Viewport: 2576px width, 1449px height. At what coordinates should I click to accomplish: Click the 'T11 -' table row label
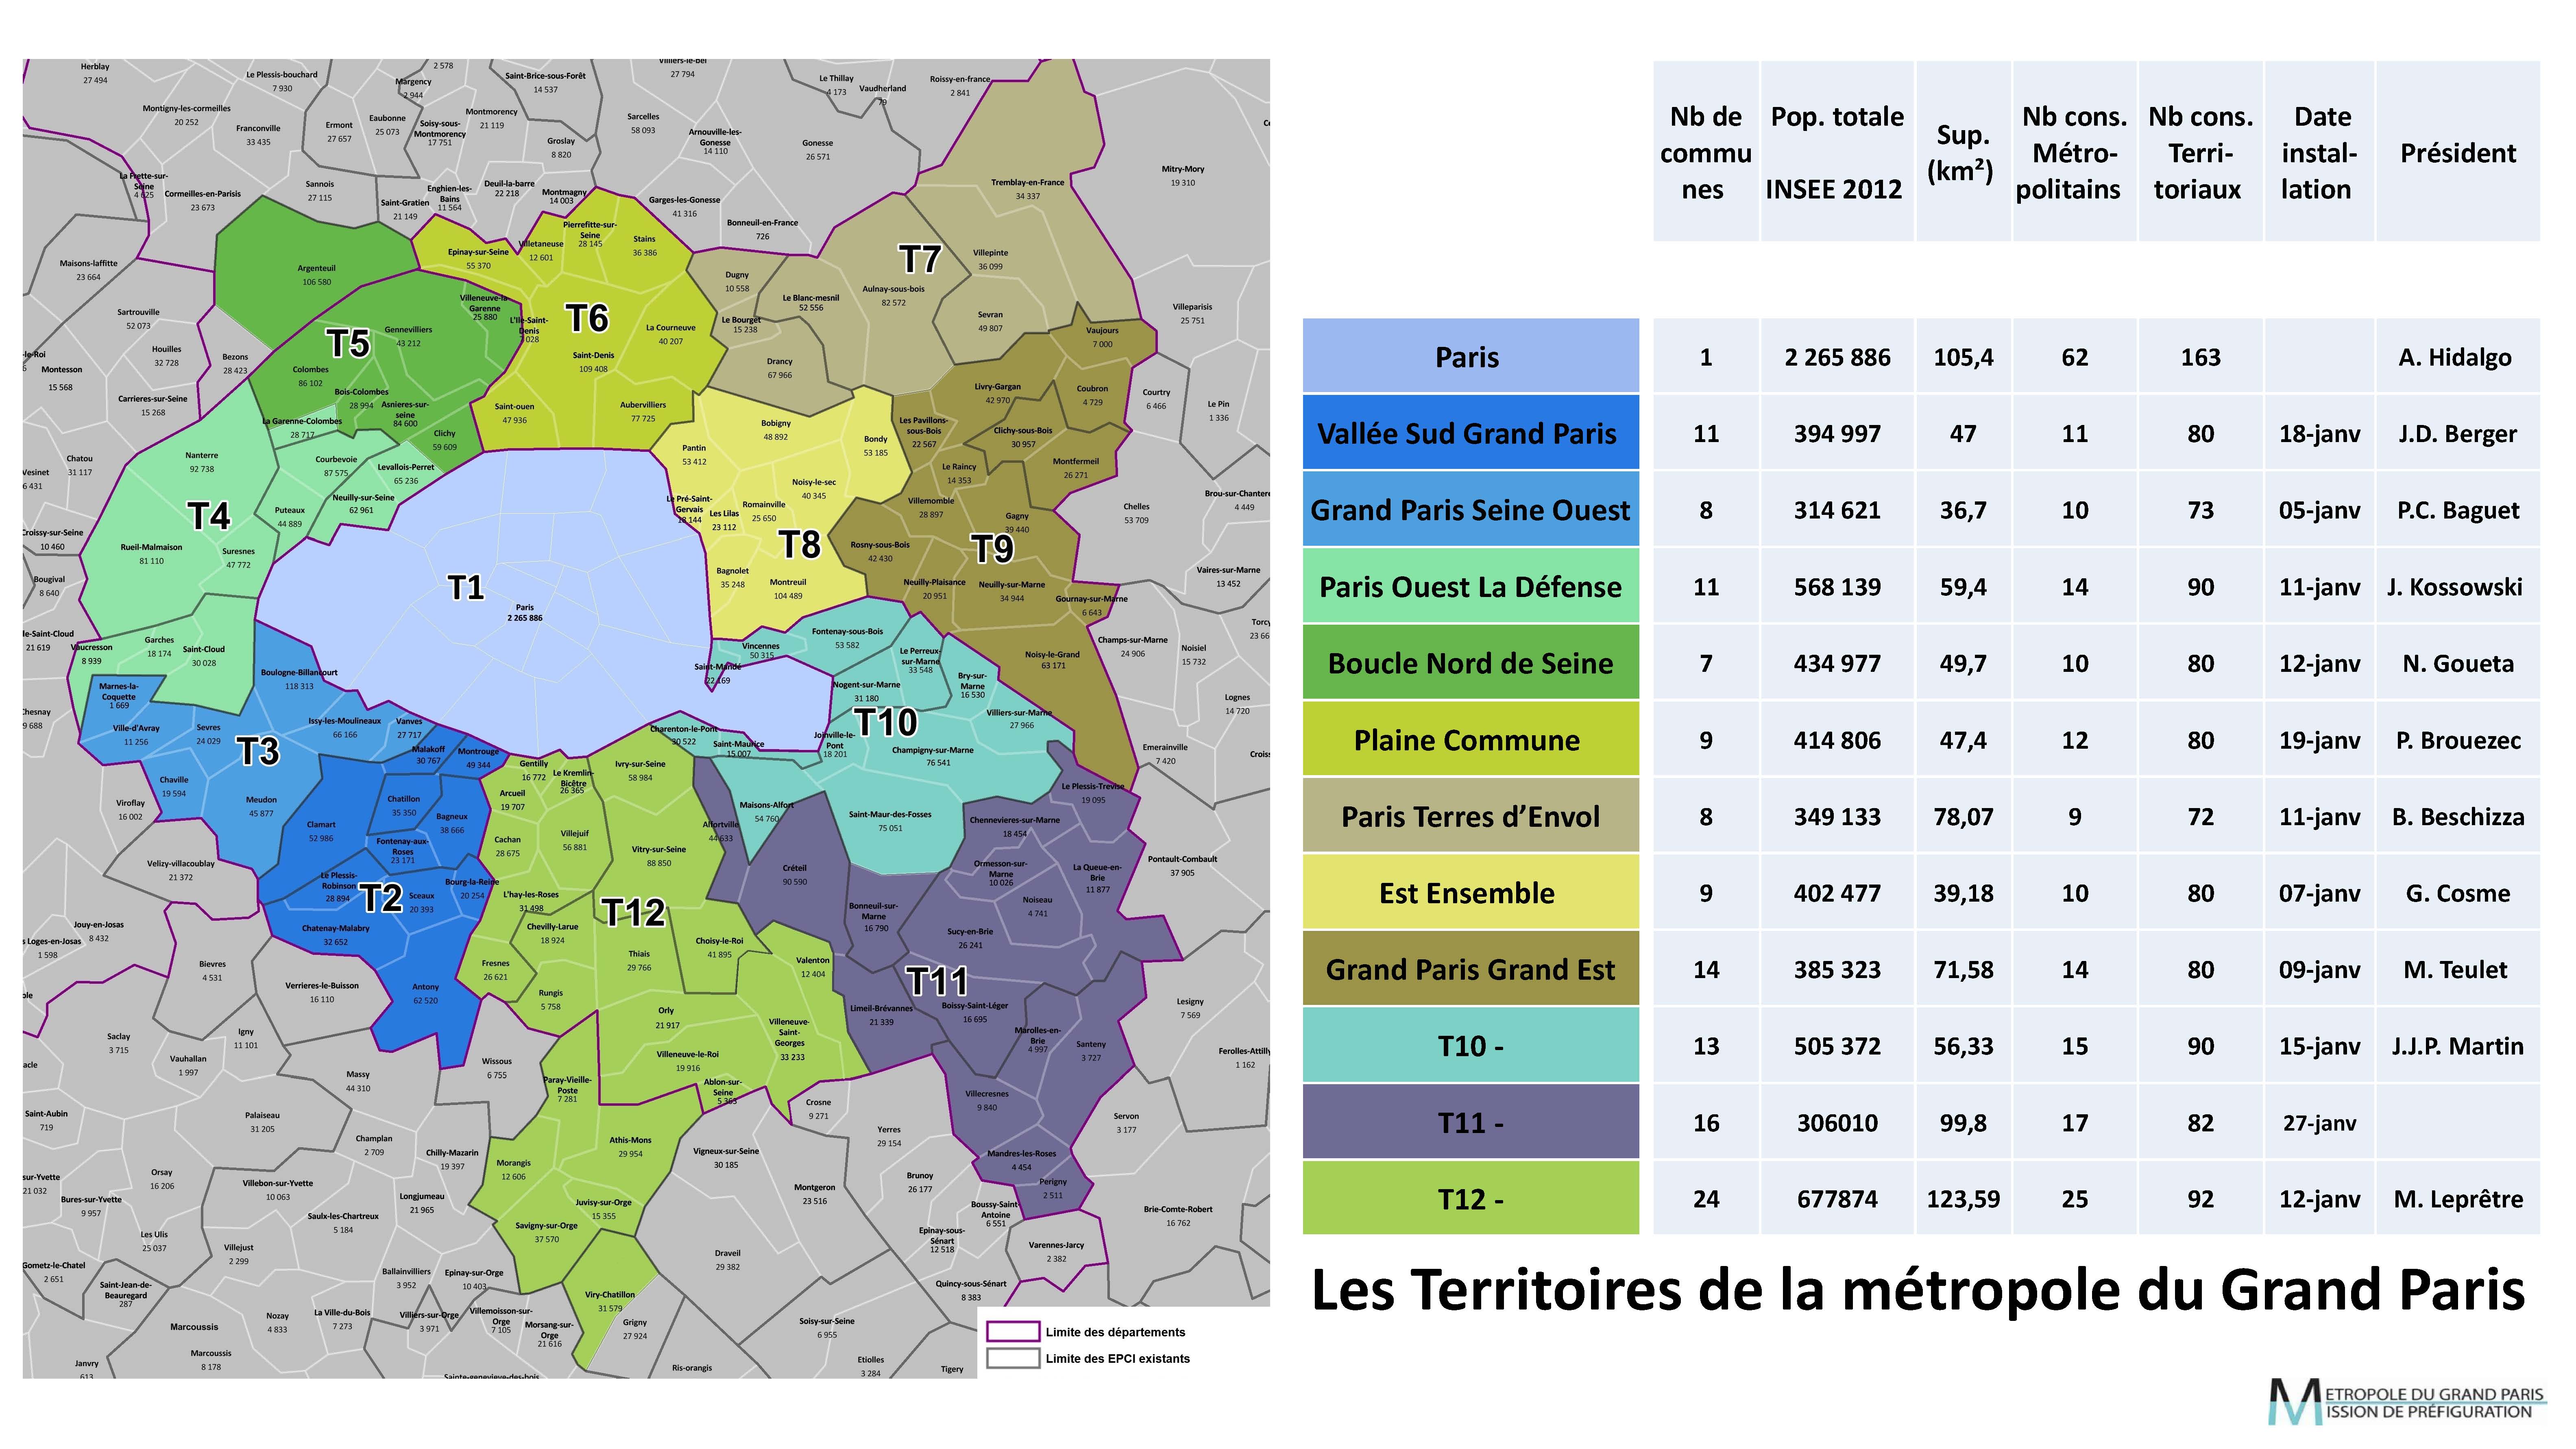coord(1470,1123)
